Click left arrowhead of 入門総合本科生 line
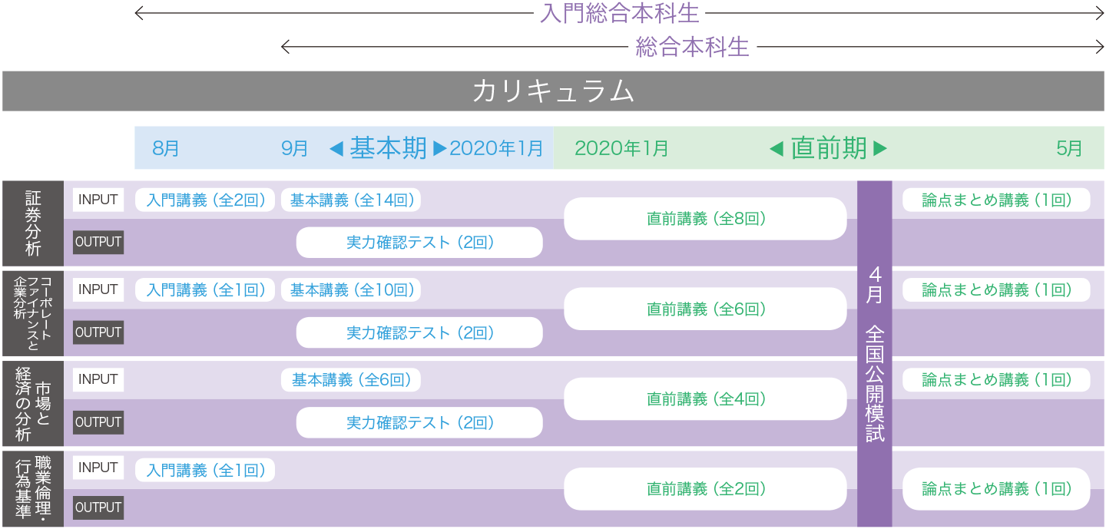 click(x=138, y=12)
